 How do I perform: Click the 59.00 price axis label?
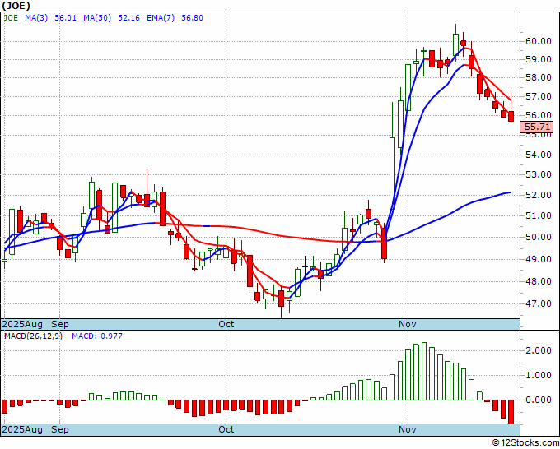(x=539, y=59)
